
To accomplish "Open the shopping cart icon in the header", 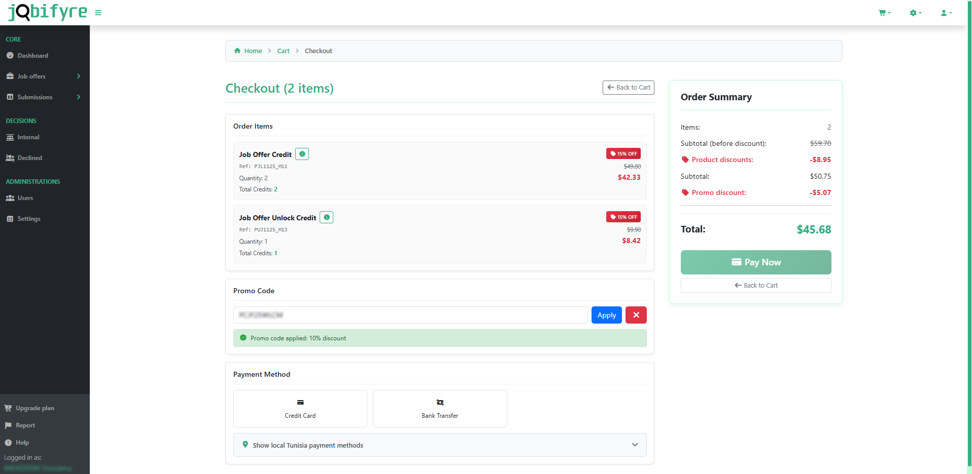I will pyautogui.click(x=883, y=13).
